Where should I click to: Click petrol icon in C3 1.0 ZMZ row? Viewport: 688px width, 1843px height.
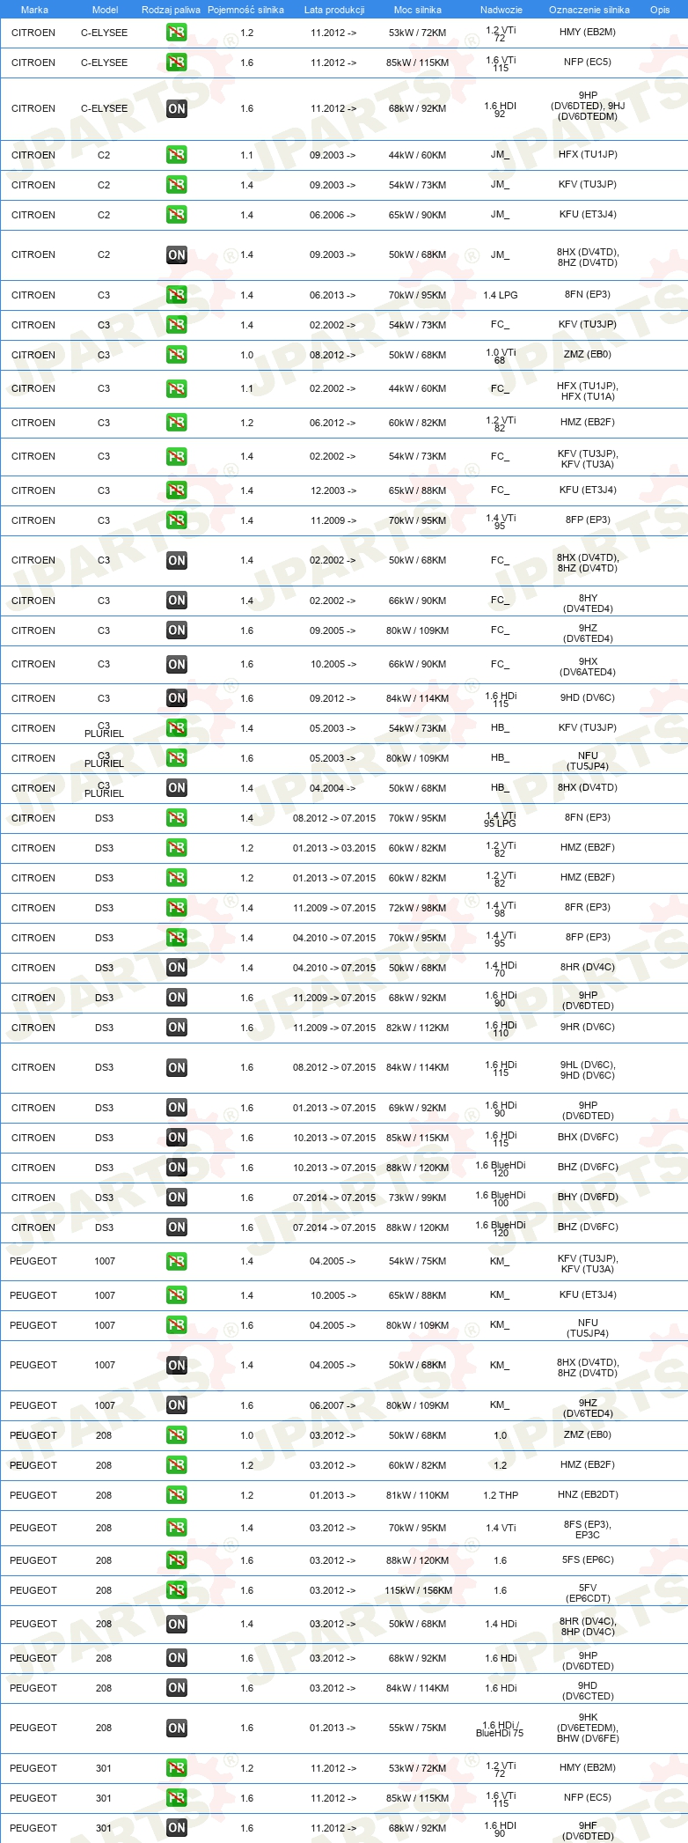tap(177, 355)
